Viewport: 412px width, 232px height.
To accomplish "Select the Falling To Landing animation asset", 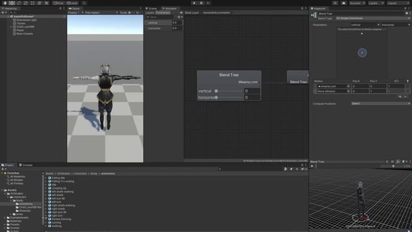I will pos(61,181).
